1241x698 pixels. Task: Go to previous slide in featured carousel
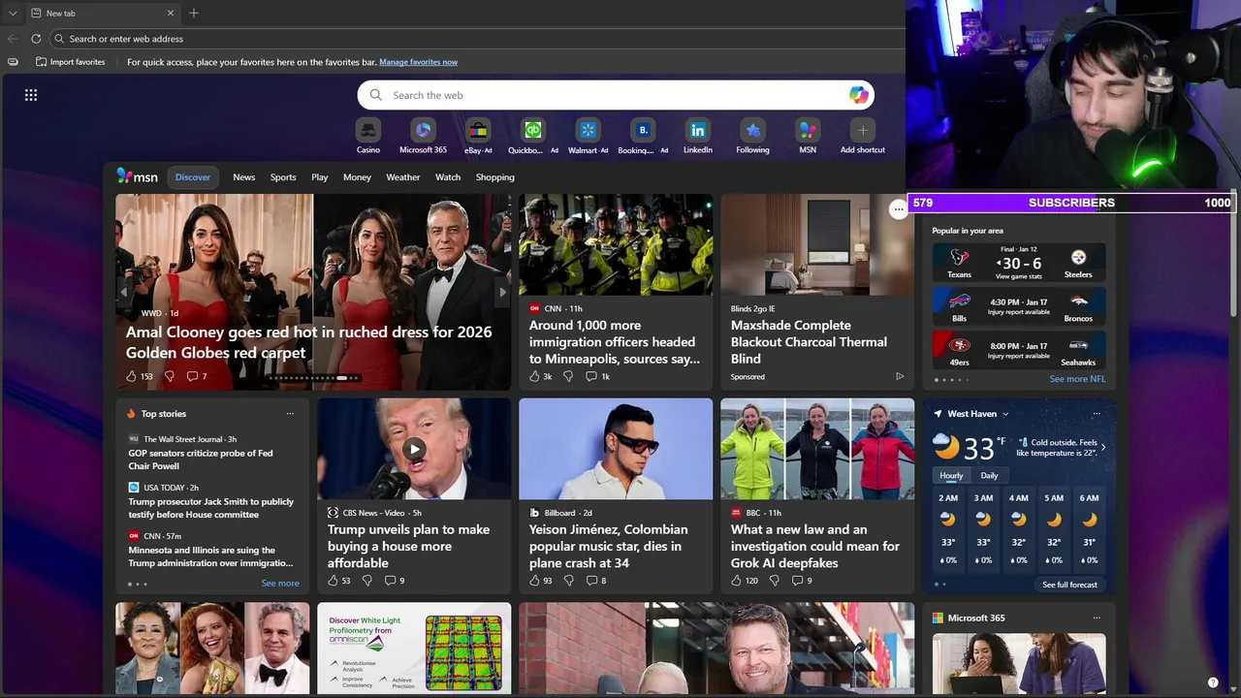(x=123, y=292)
